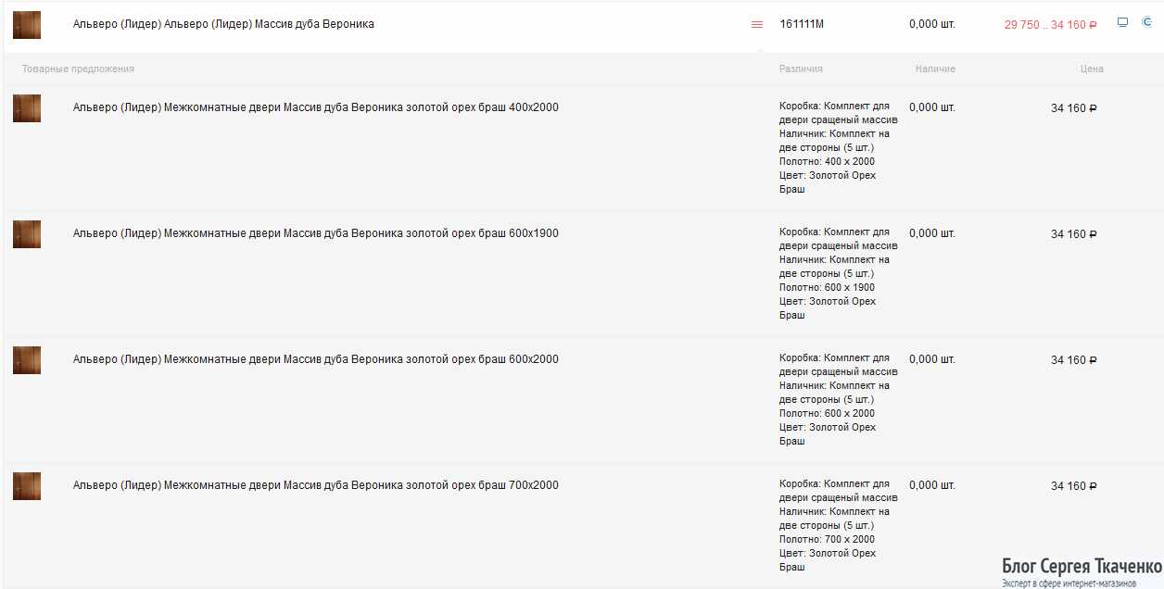Open the 600x1900 золотой орех браш offer
Image resolution: width=1164 pixels, height=589 pixels.
[315, 233]
